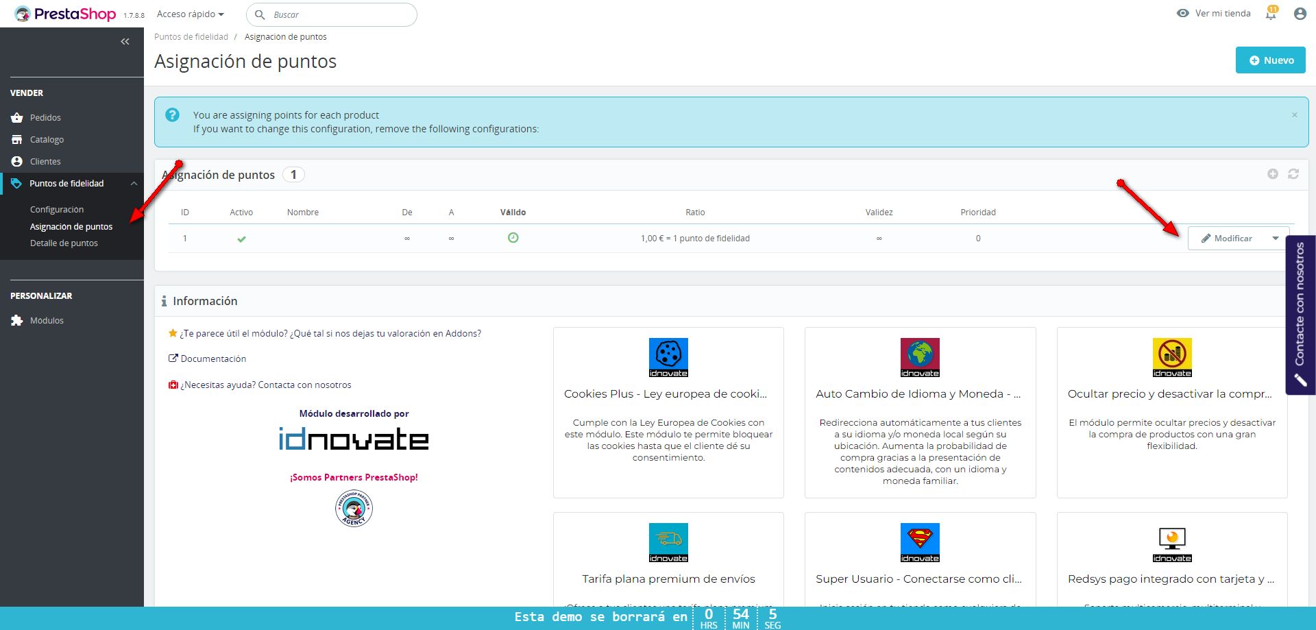Select Asignacion de puntos submenu item
The width and height of the screenshot is (1316, 630).
pyautogui.click(x=71, y=227)
